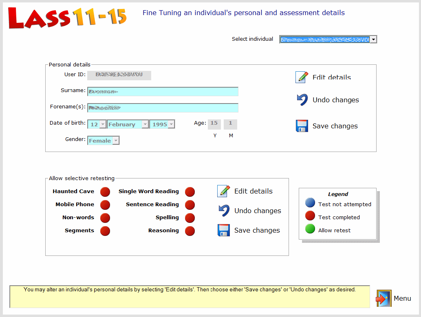Viewport: 421px width, 317px height.
Task: Toggle the Mobile Phone test status dot
Action: click(105, 205)
